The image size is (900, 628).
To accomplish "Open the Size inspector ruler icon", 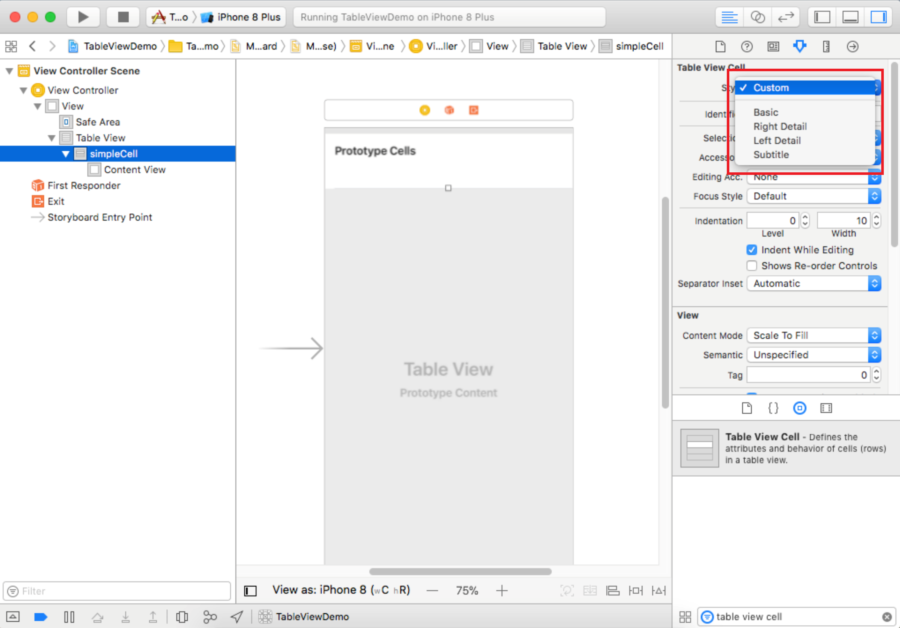I will [x=826, y=47].
